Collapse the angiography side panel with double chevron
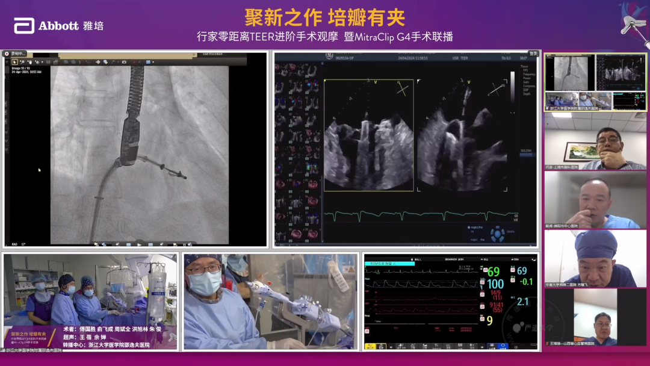The width and height of the screenshot is (650, 366). [7, 62]
